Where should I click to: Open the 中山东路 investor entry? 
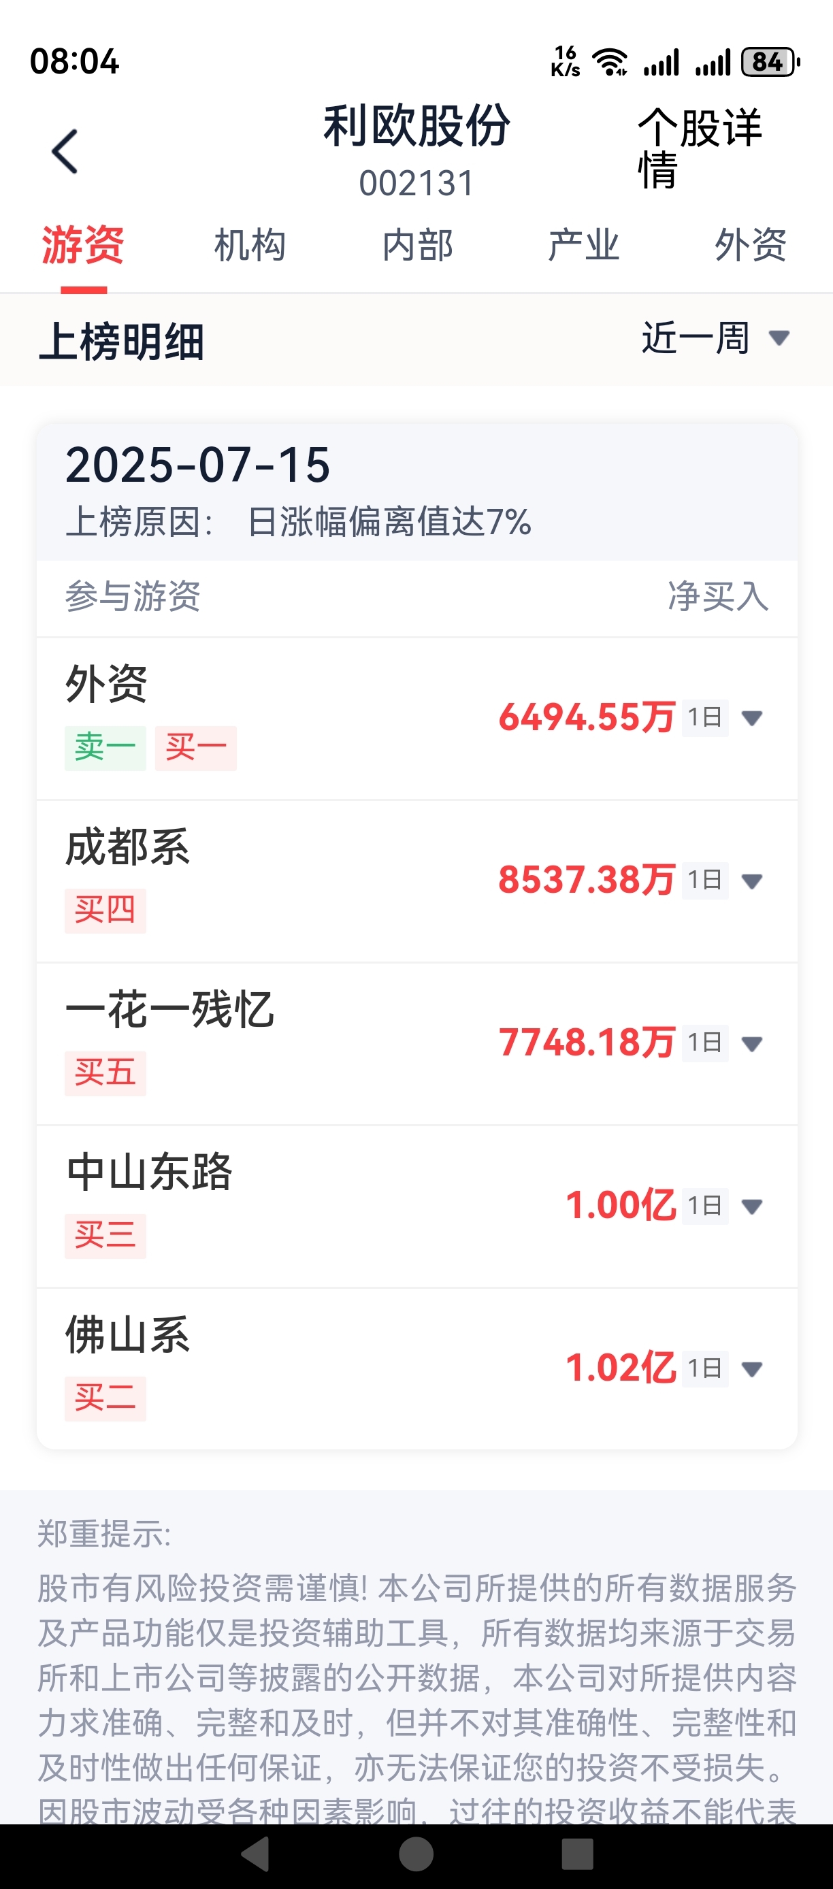(417, 1206)
